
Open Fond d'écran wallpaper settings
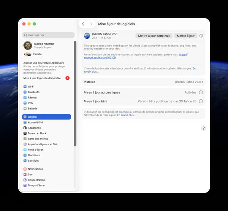35,150
